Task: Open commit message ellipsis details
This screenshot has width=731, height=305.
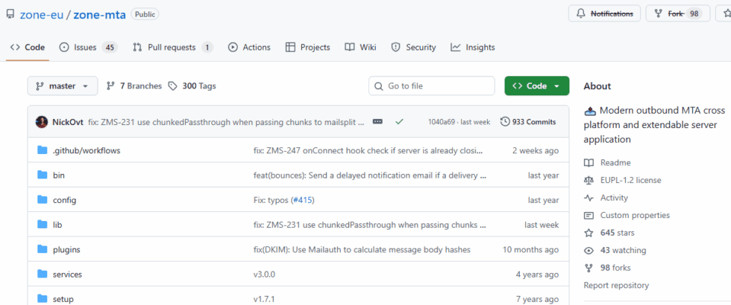Action: (x=377, y=122)
